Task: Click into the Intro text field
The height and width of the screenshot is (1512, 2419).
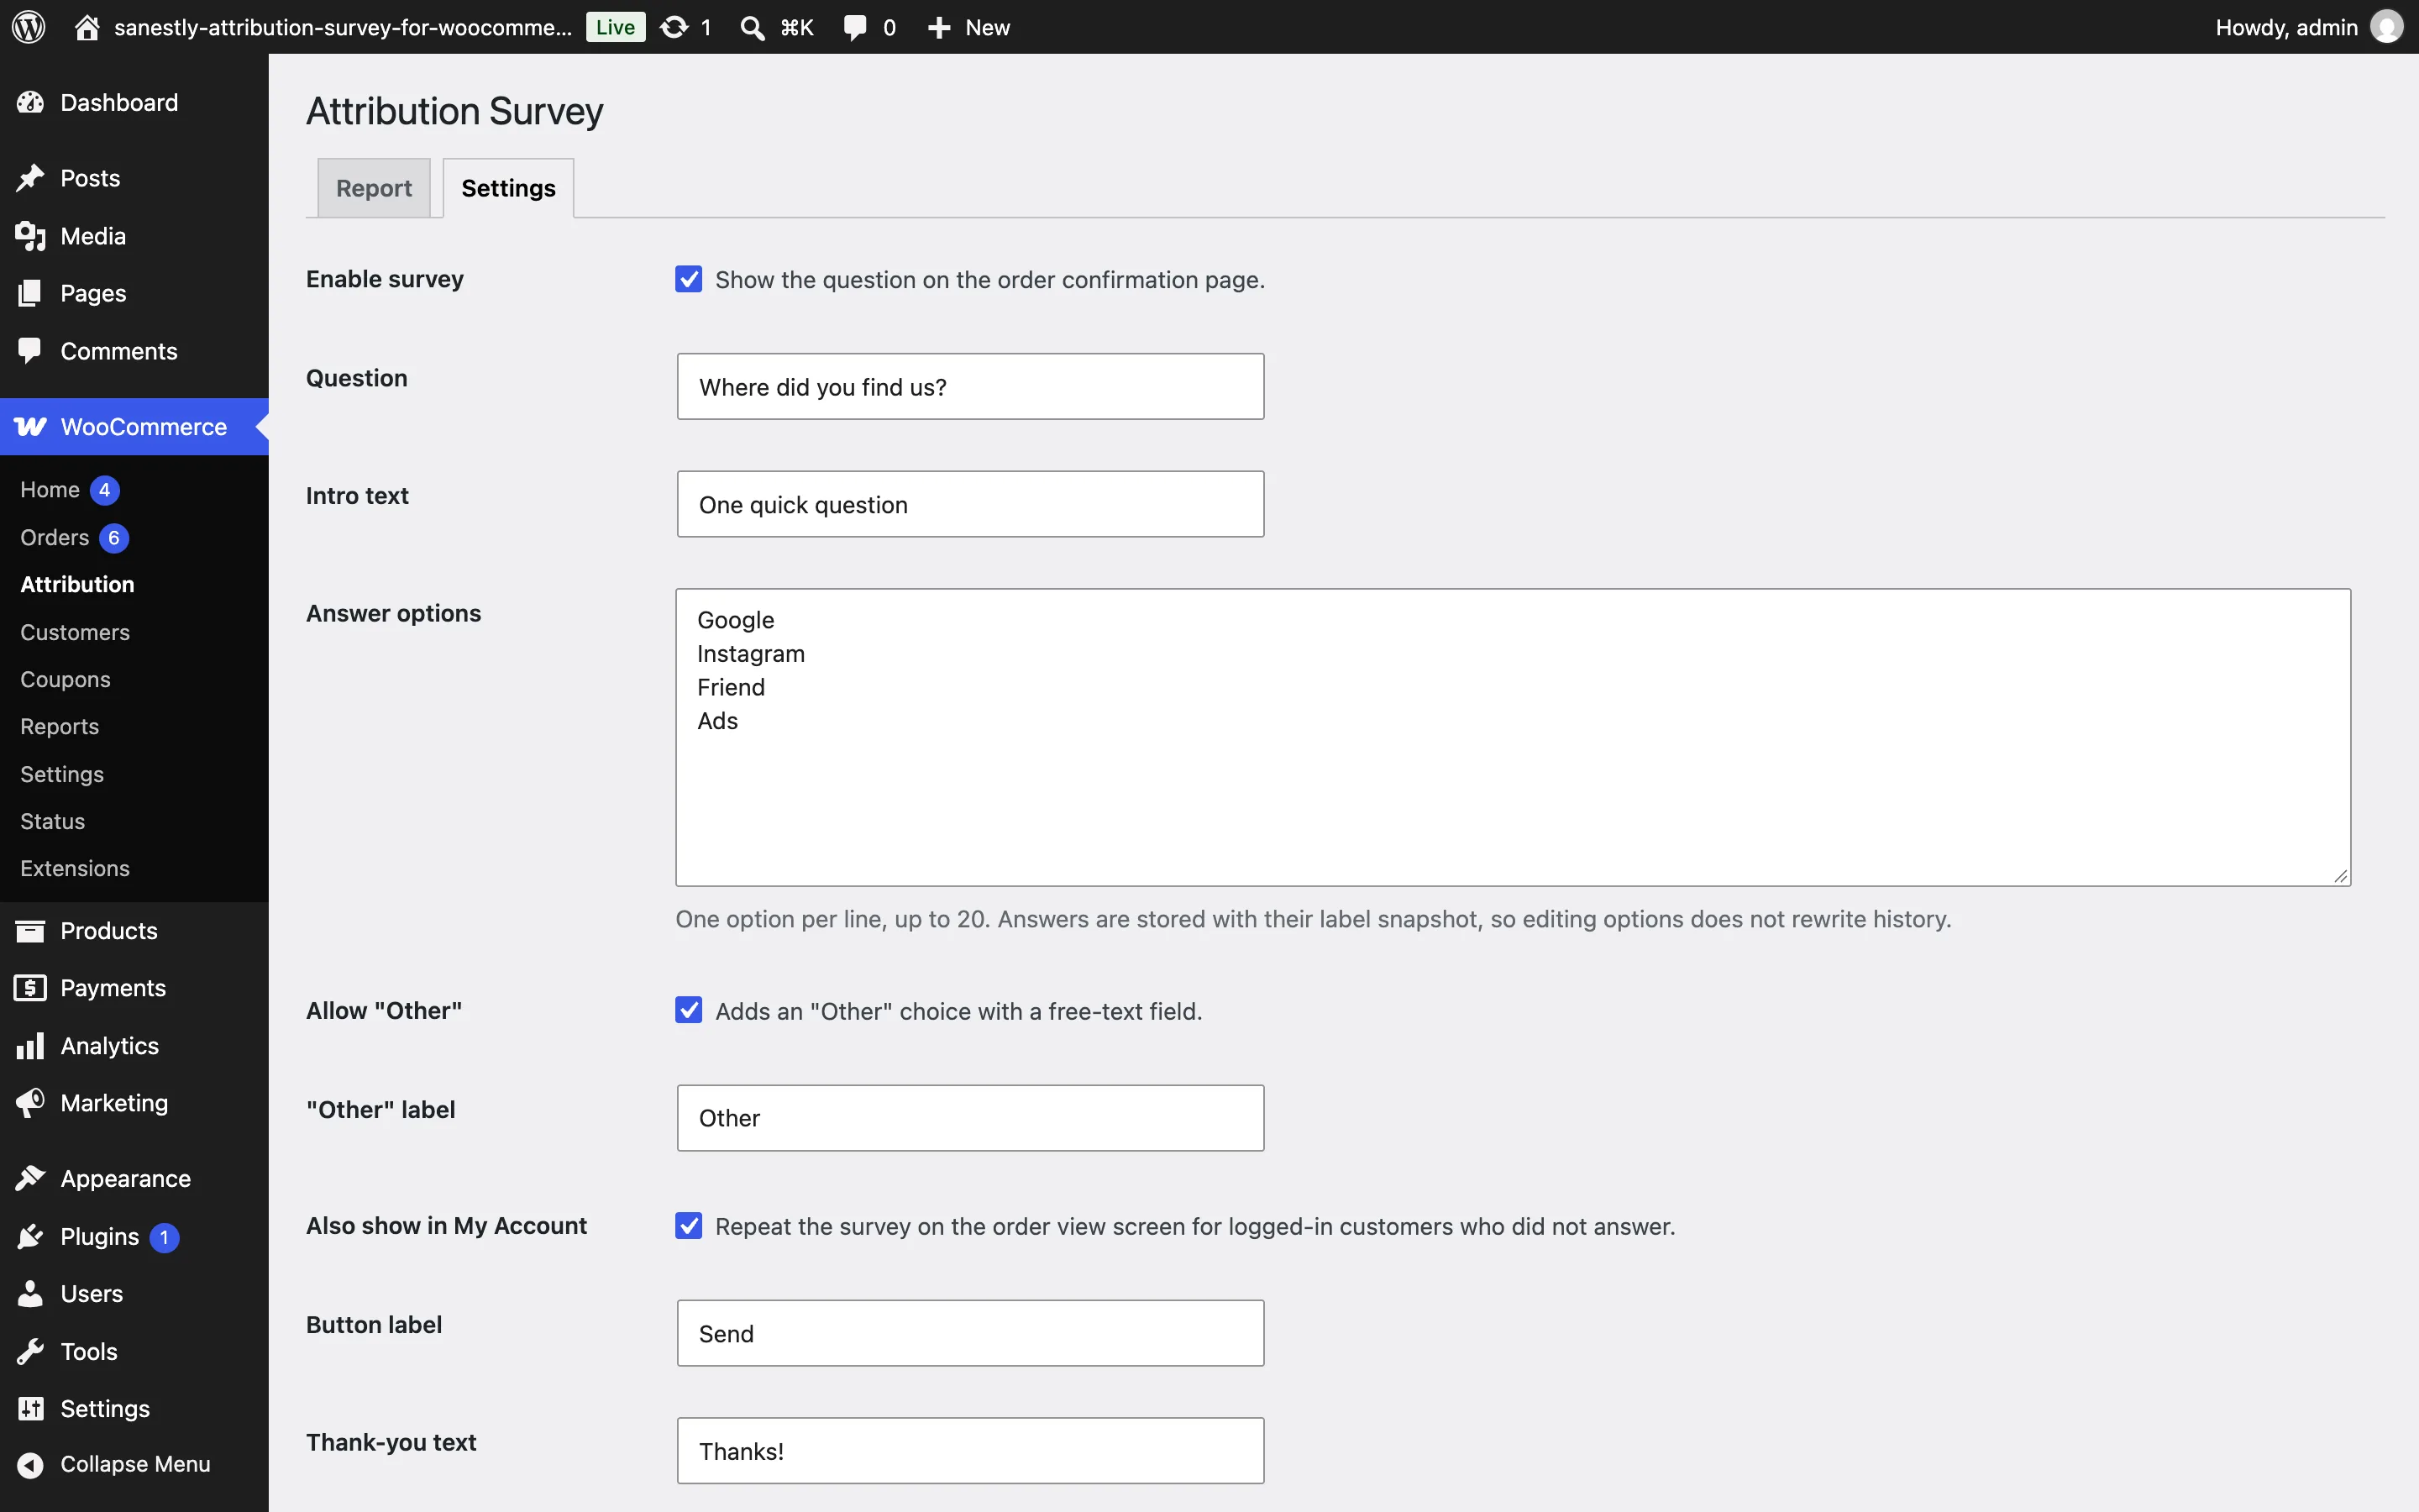Action: 969,504
